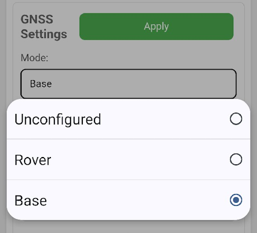Dismiss popup via dimmed area under the list

point(128,227)
